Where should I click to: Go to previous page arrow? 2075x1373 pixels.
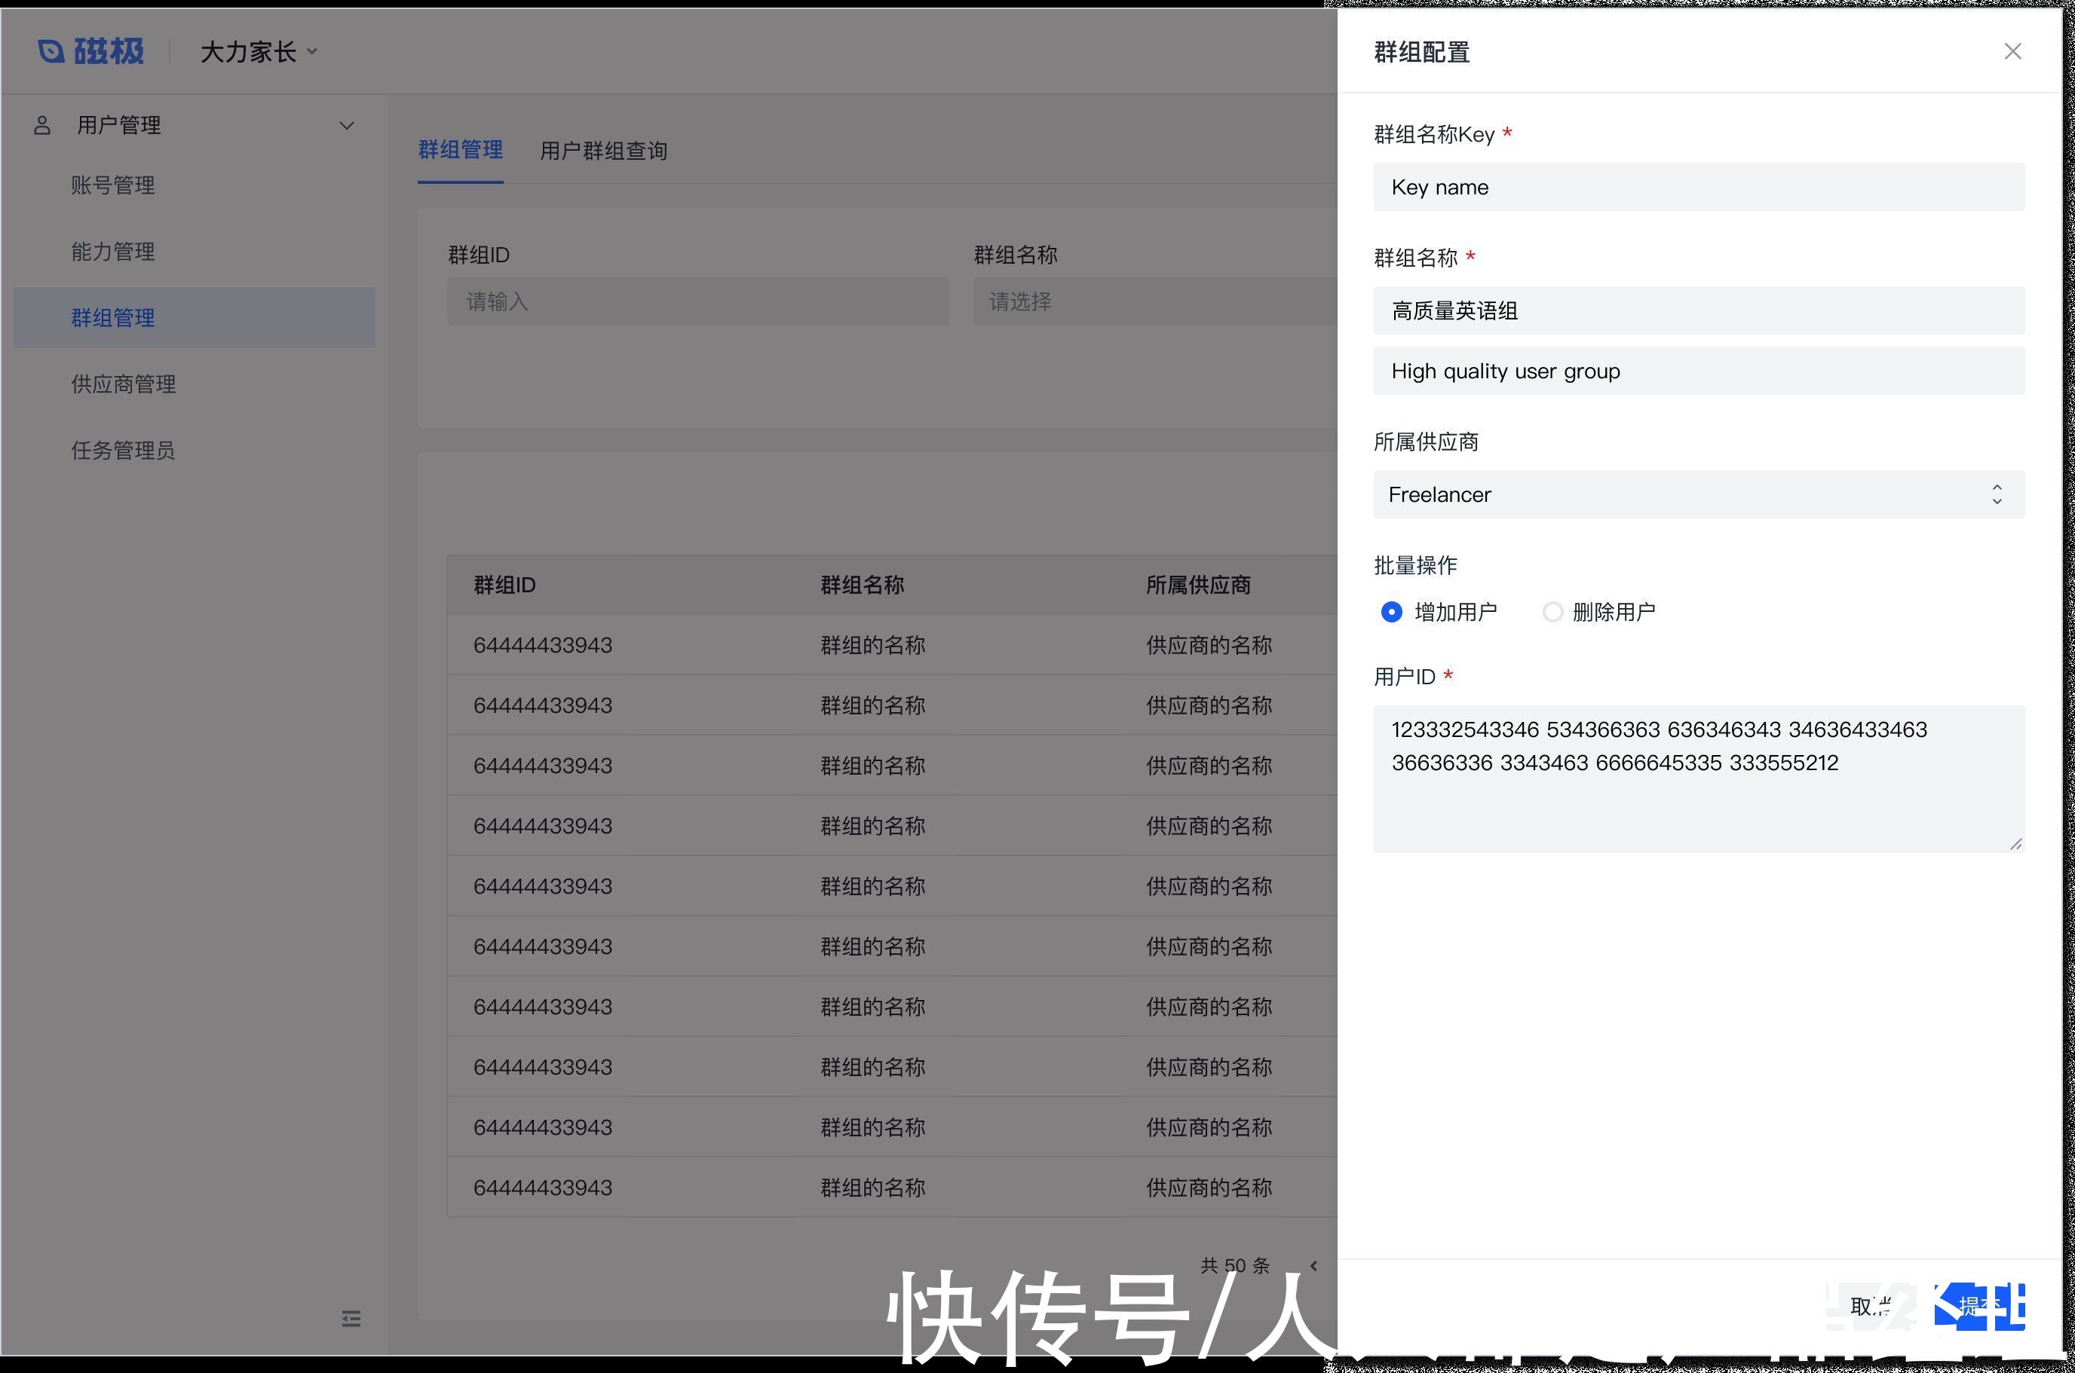coord(1313,1265)
